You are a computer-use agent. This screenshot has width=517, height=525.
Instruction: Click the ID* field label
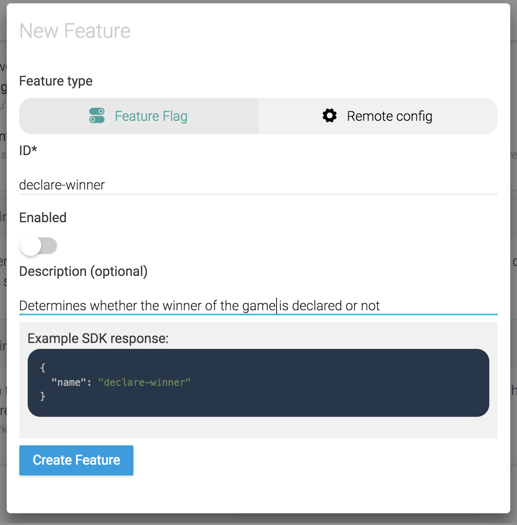tap(28, 150)
